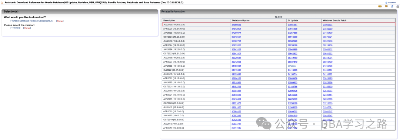Open Database Update patch 30557433

(236, 115)
